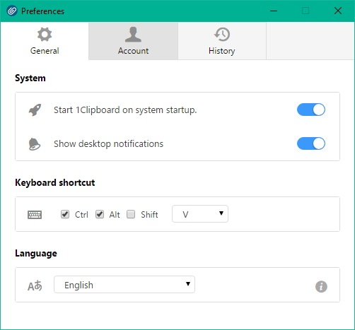The image size is (355, 330).
Task: Click the General gear icon
Action: pyautogui.click(x=45, y=35)
